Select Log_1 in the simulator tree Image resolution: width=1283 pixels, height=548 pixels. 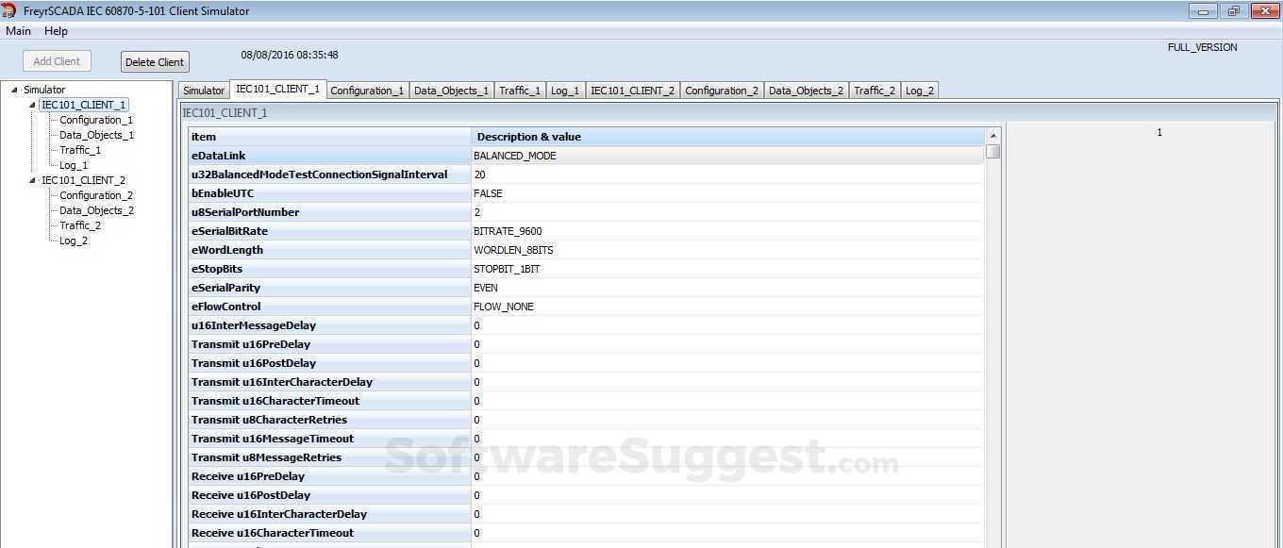(x=74, y=165)
